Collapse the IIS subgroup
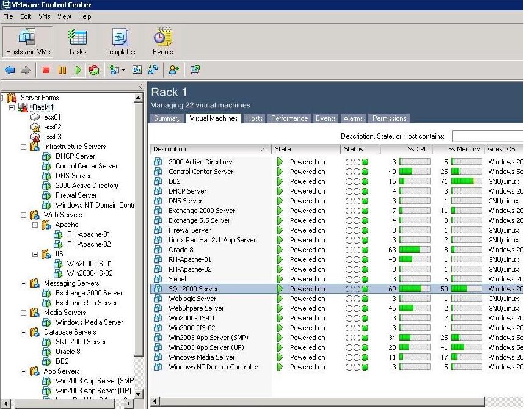This screenshot has width=524, height=409. [x=35, y=255]
